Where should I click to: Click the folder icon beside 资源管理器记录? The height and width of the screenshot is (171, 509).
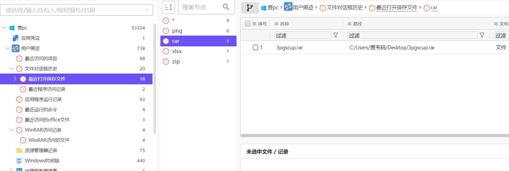click(x=19, y=150)
